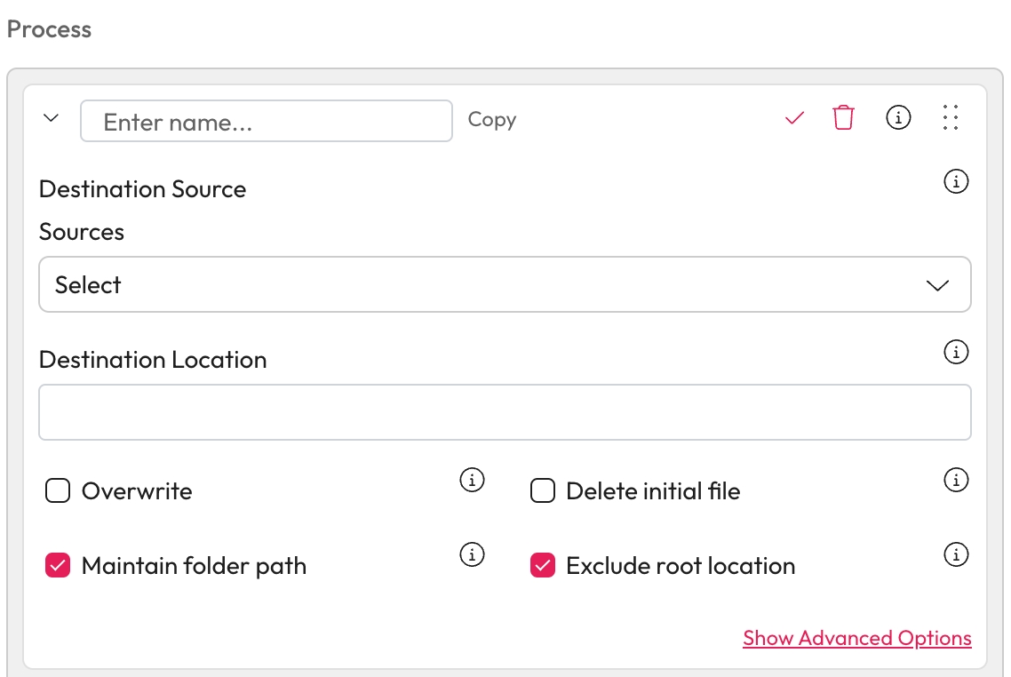This screenshot has width=1011, height=677.
Task: Check the Delete initial file option
Action: click(542, 491)
